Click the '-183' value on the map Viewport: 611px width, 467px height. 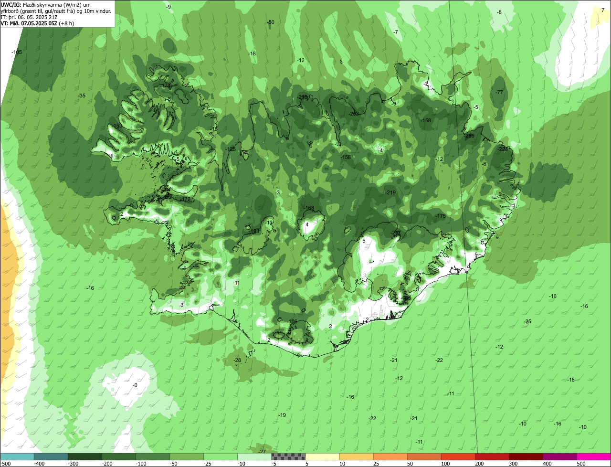[x=254, y=232]
